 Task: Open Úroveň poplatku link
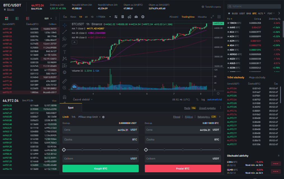click(x=207, y=108)
